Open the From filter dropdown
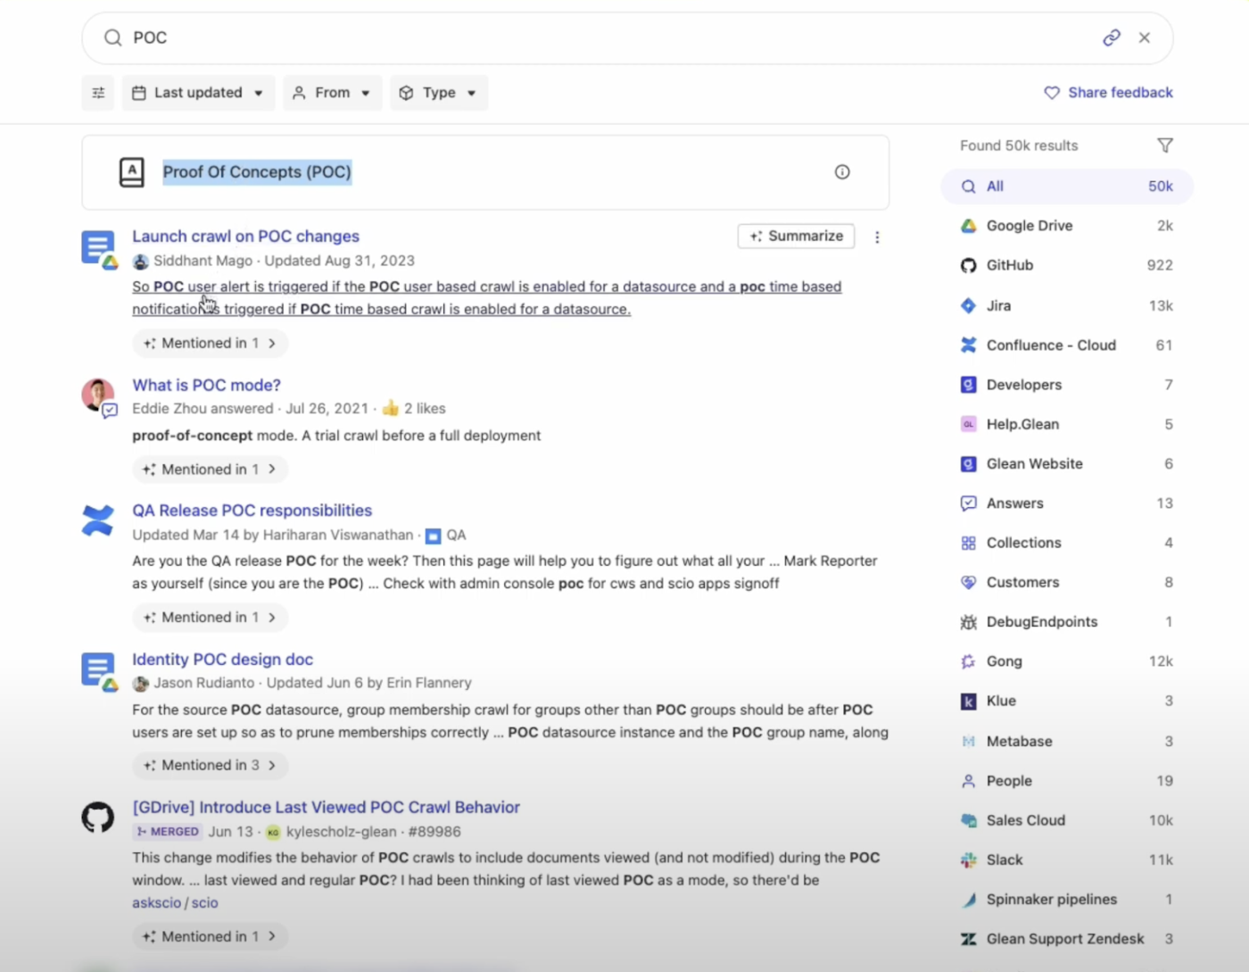 332,93
